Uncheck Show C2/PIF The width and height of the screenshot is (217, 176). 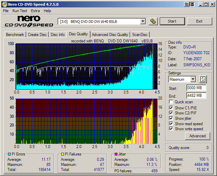171,113
